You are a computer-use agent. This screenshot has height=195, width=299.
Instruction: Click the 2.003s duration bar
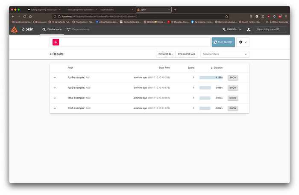(205, 98)
